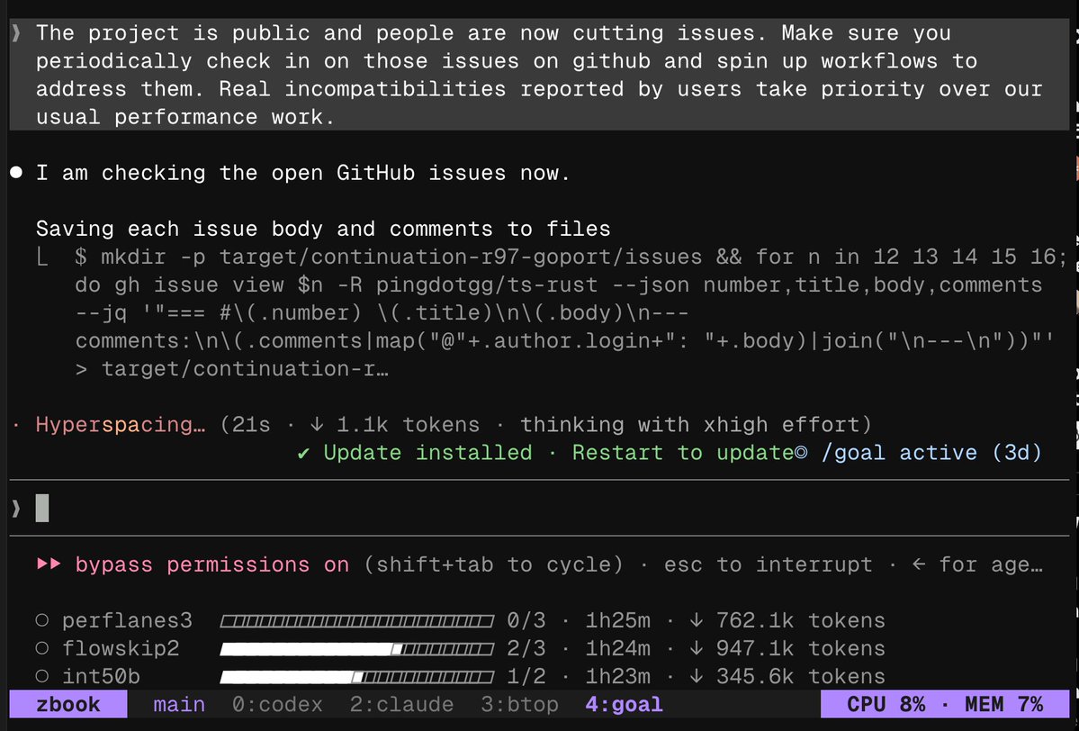
Task: Switch to tmux window 0:codex
Action: click(x=277, y=705)
